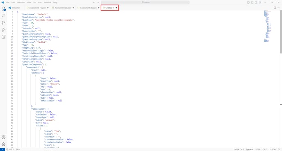This screenshot has width=282, height=151.
Task: Toggle the bottom panel layout button
Action: tap(252, 2)
